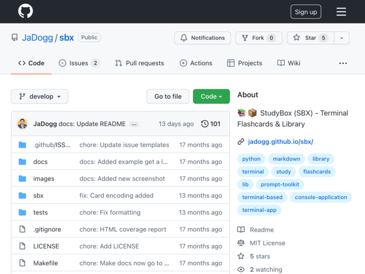Click the images folder icon
Screen dimensions: 365x274
pyautogui.click(x=22, y=179)
